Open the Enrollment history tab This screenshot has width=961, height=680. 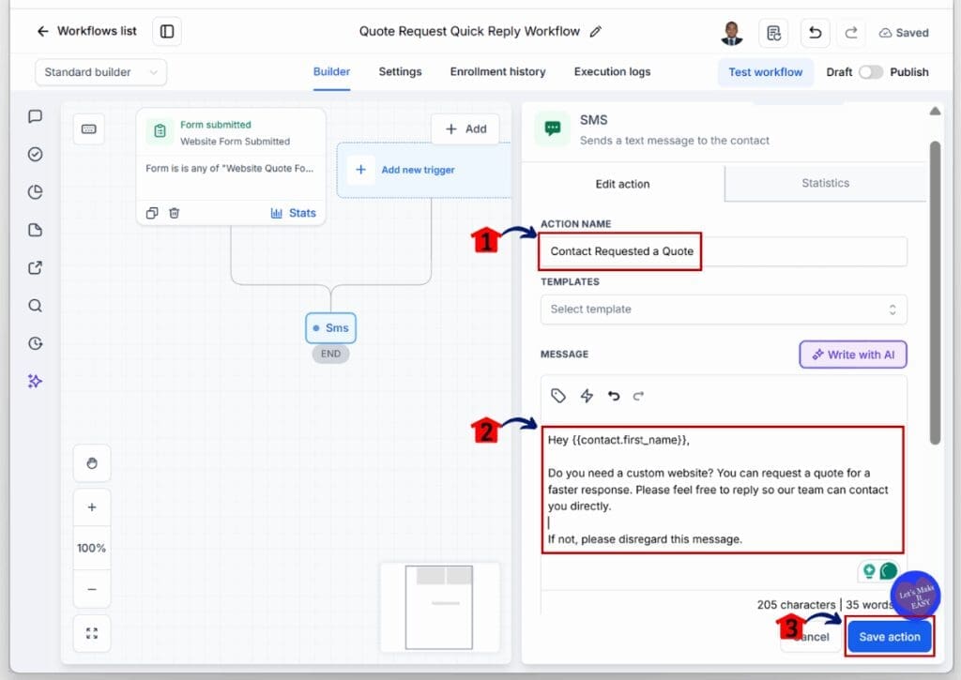click(497, 71)
